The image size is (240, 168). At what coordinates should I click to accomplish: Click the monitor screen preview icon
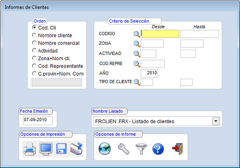coord(46,149)
